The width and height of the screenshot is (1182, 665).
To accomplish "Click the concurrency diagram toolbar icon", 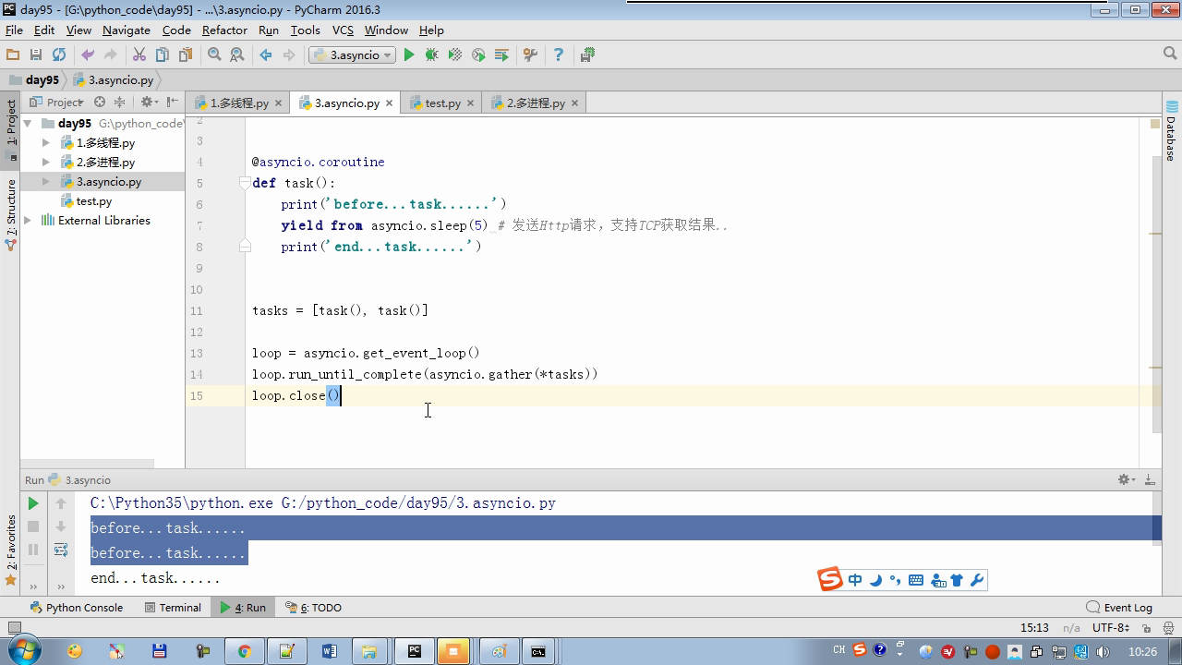I will coord(501,55).
